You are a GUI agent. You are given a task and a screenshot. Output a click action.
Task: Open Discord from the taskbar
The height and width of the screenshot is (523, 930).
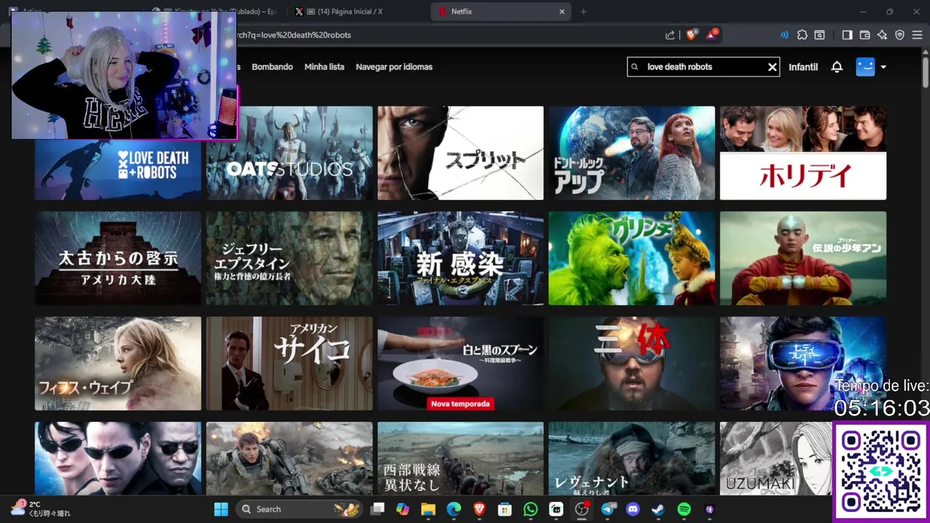633,509
